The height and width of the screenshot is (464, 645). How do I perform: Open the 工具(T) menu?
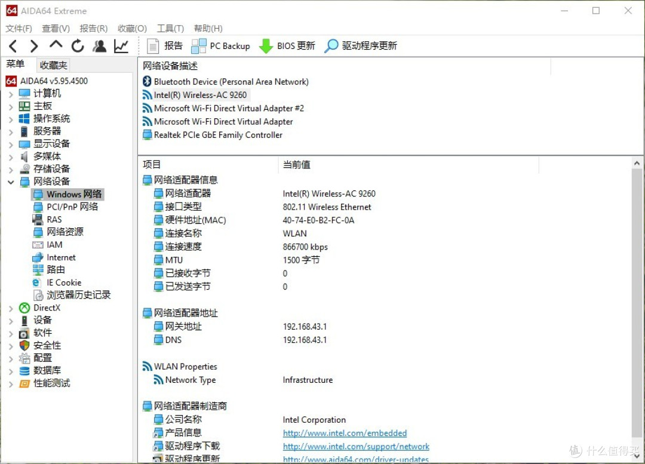[x=170, y=29]
